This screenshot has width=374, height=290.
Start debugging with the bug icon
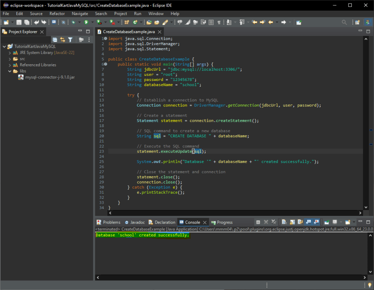[x=74, y=23]
